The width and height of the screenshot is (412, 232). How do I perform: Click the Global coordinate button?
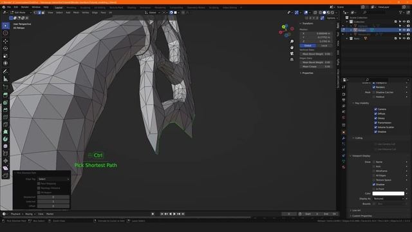(308, 46)
